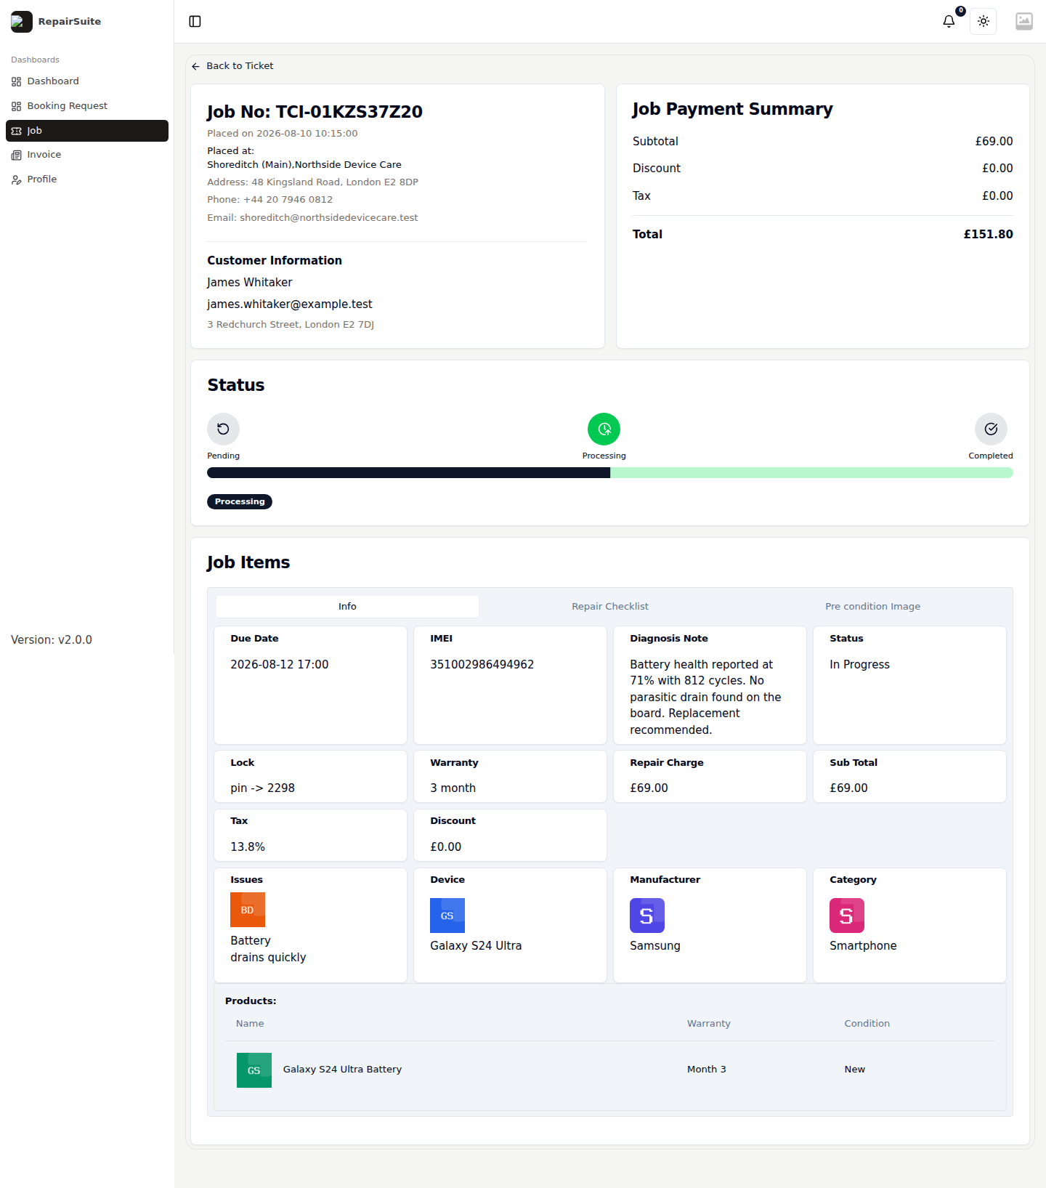Screen dimensions: 1046x1188
Task: Click the Month 3 warranty cell
Action: 707,1070
